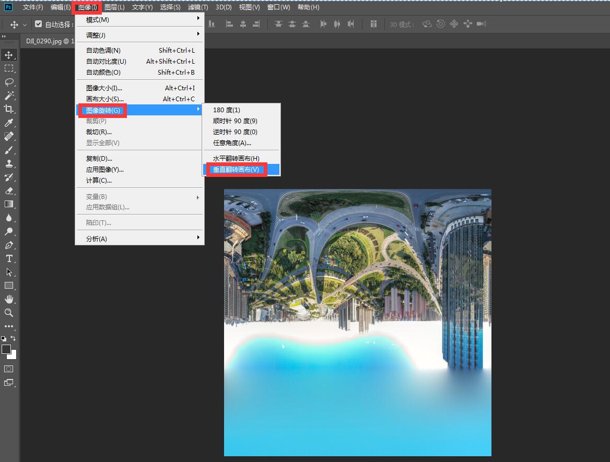Open the 帮助(H) menu
The image size is (610, 462).
[308, 7]
